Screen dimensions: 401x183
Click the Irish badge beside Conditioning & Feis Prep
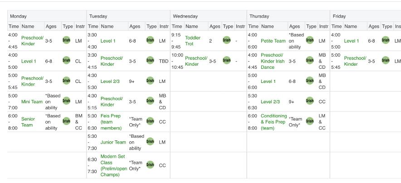(x=310, y=121)
